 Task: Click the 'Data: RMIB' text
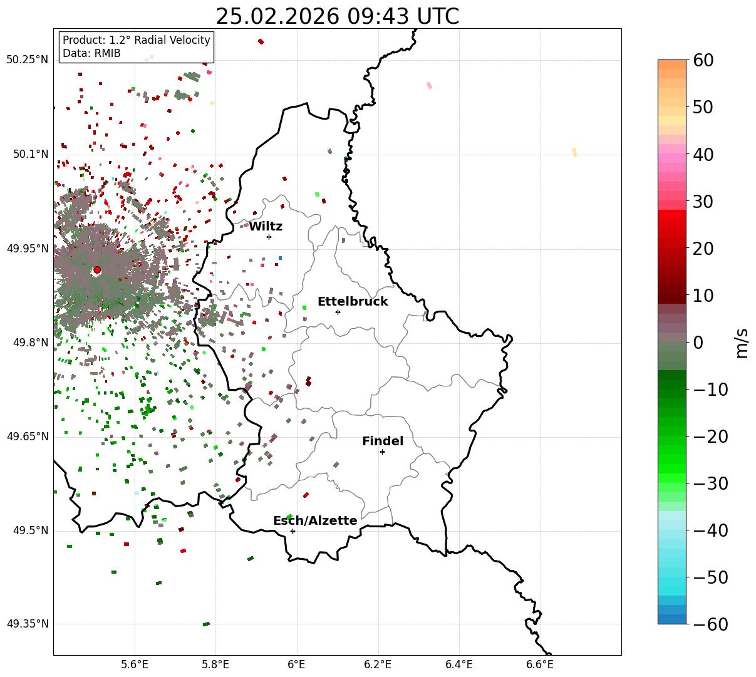tap(91, 53)
